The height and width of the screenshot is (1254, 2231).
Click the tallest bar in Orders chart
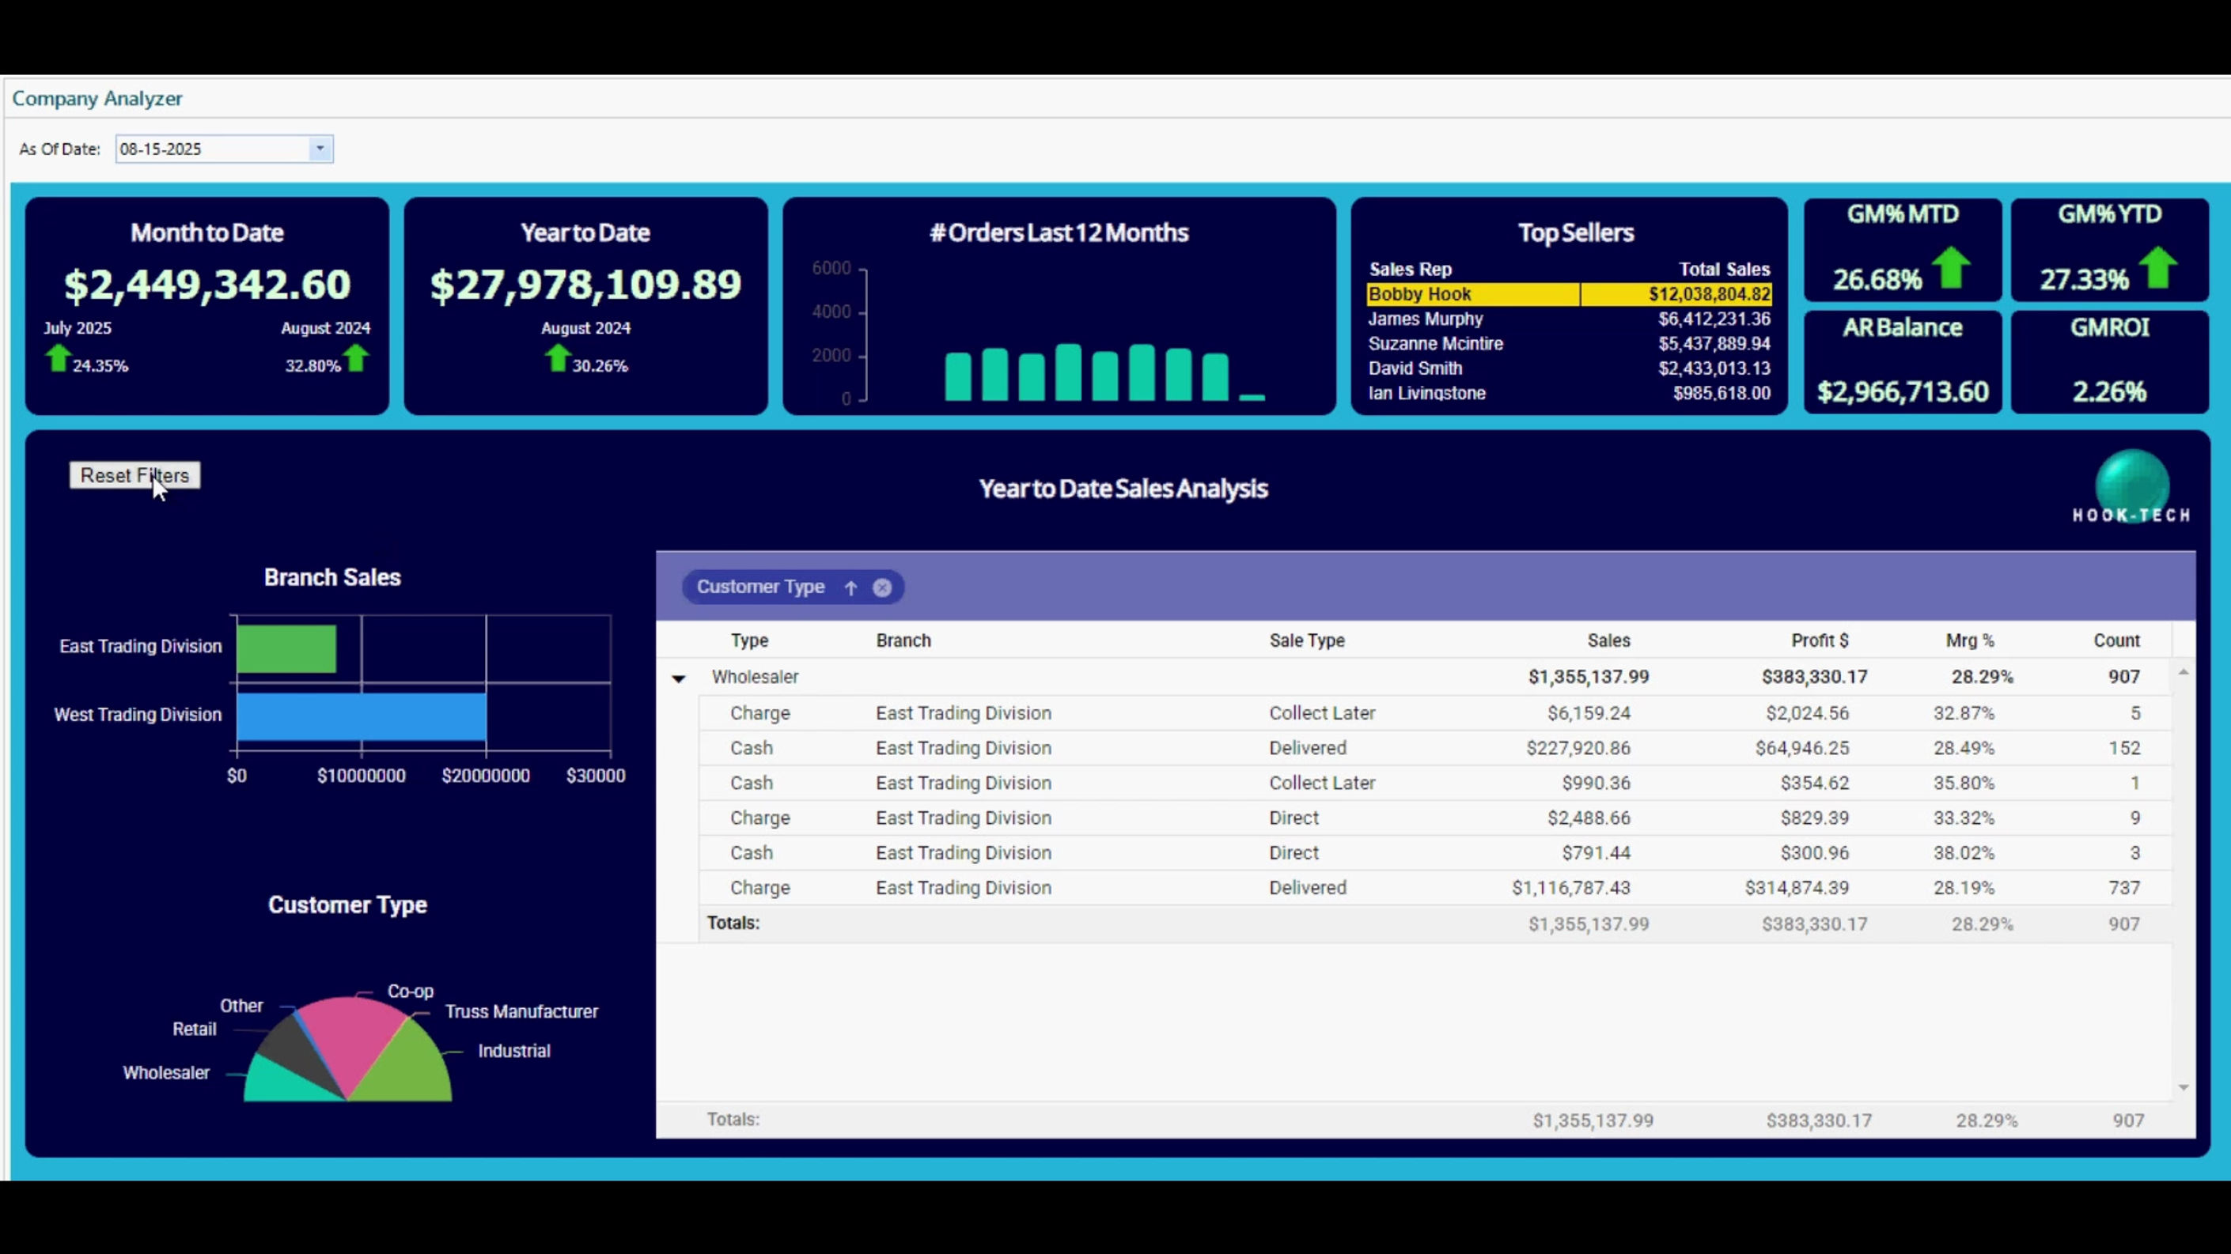tap(1069, 372)
